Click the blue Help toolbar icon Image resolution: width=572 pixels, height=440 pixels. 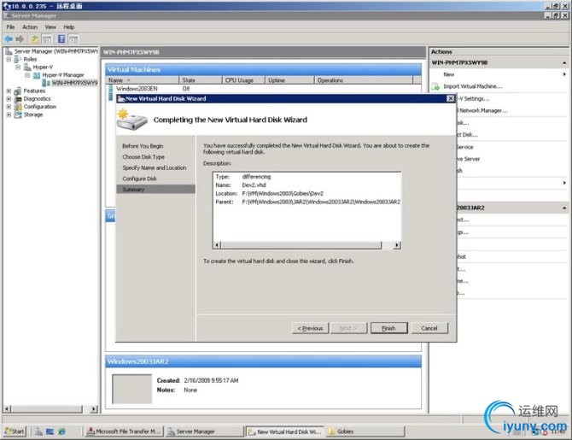click(61, 38)
